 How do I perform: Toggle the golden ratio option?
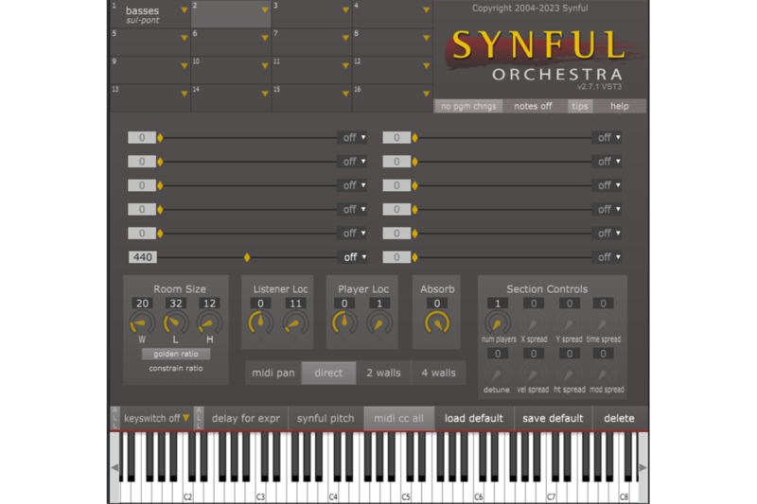point(176,354)
